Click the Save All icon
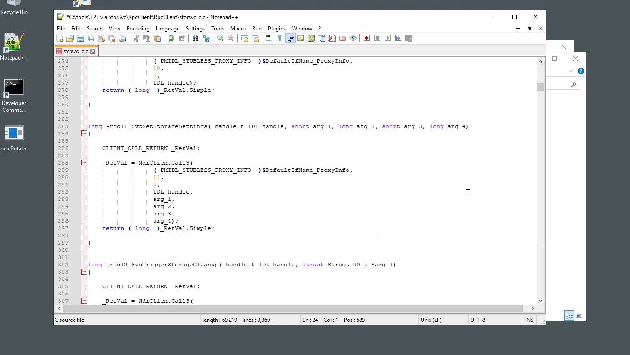 click(91, 38)
